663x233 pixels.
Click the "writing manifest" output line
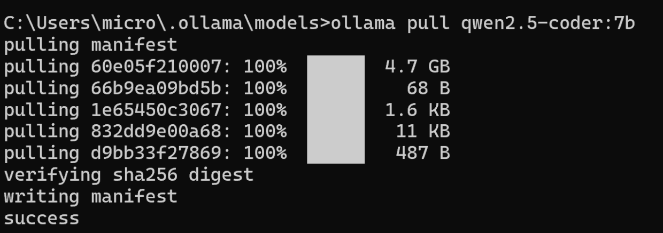pyautogui.click(x=90, y=196)
